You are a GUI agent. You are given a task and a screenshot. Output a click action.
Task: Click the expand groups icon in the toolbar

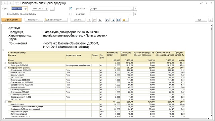(x=94, y=20)
